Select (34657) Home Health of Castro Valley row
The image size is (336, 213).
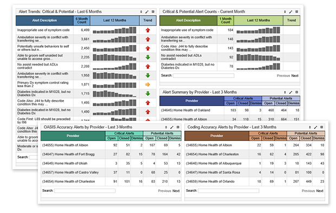[111, 172]
